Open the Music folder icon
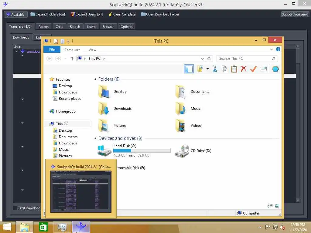Image resolution: width=311 pixels, height=233 pixels. [x=180, y=109]
